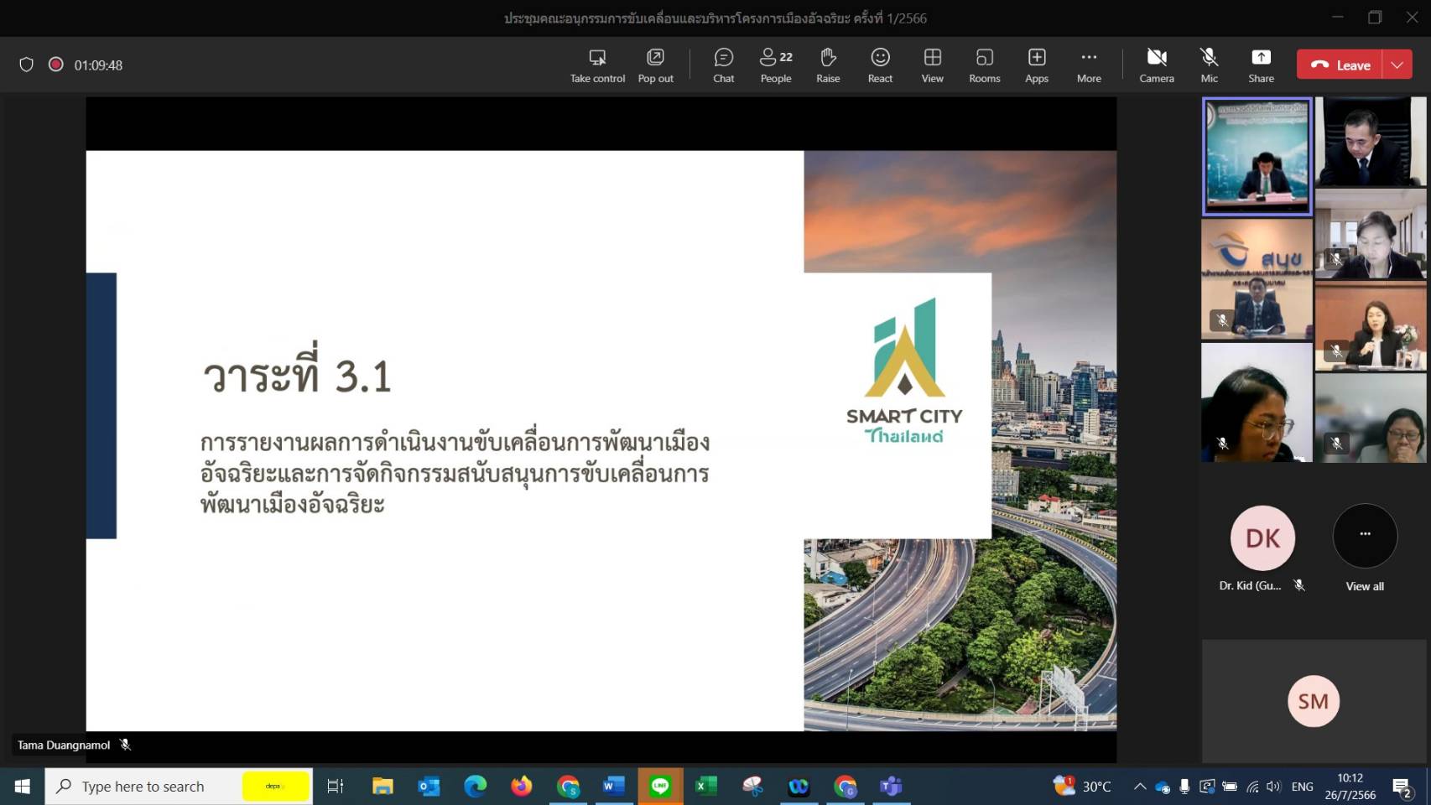Show hidden system tray icons

click(1139, 787)
